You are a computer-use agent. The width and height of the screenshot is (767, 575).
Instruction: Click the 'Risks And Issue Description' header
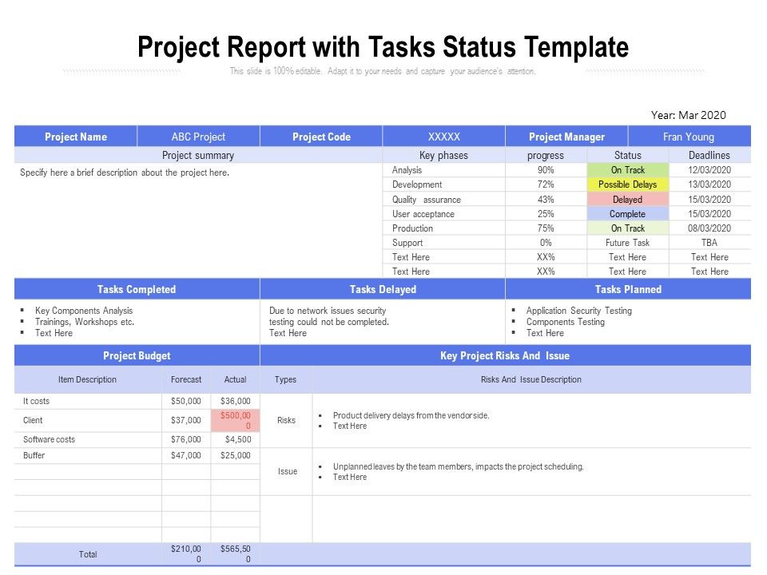pyautogui.click(x=531, y=379)
